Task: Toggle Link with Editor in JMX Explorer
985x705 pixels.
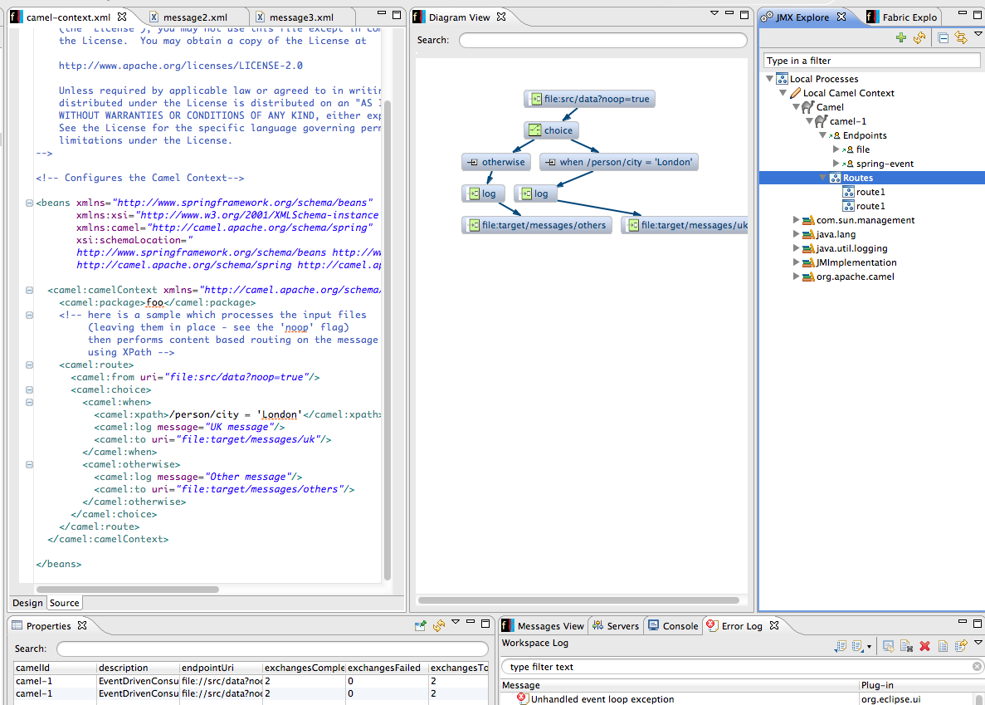Action: [x=961, y=38]
